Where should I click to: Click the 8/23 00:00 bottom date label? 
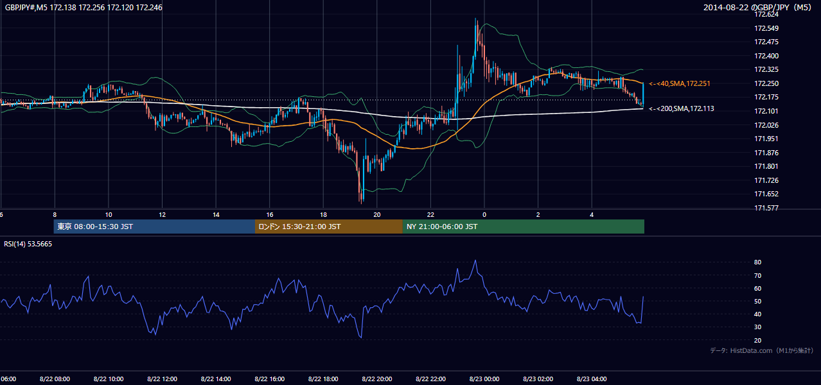pyautogui.click(x=484, y=379)
